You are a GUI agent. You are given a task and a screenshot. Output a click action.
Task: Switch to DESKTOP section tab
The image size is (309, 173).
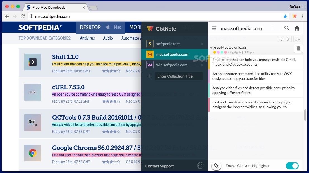tap(90, 27)
